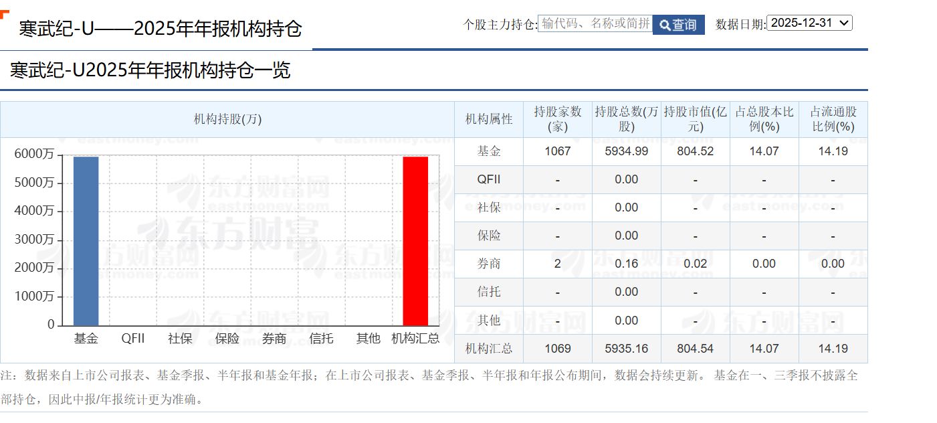Click the 其他 row label in table

489,321
